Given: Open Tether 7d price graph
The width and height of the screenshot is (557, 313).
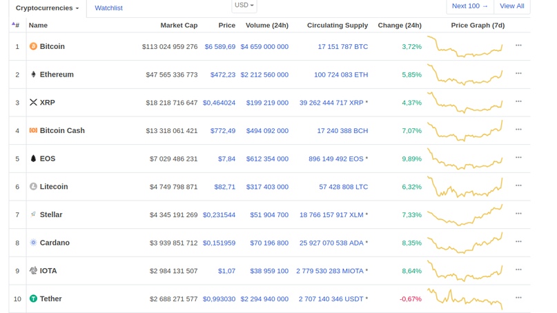Looking at the screenshot, I should point(465,299).
